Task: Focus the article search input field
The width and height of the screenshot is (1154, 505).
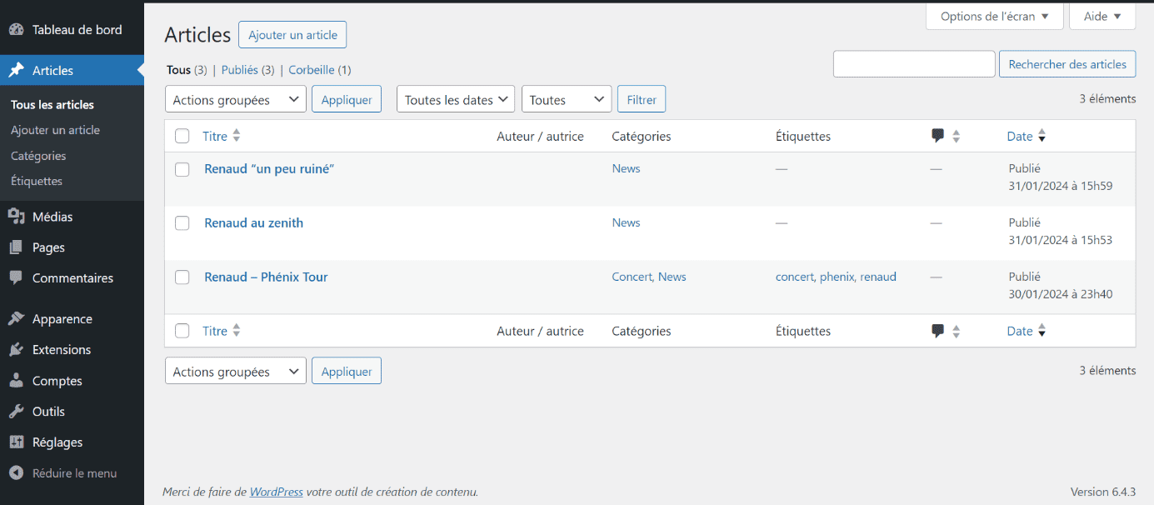Action: 914,64
